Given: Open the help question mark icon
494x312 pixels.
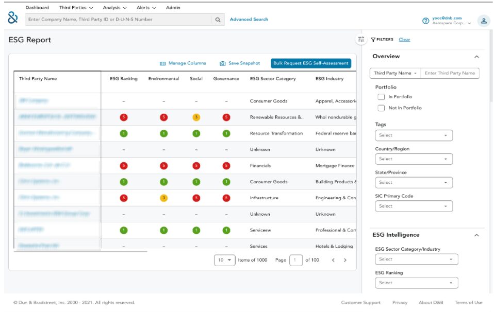Looking at the screenshot, I should tap(425, 21).
